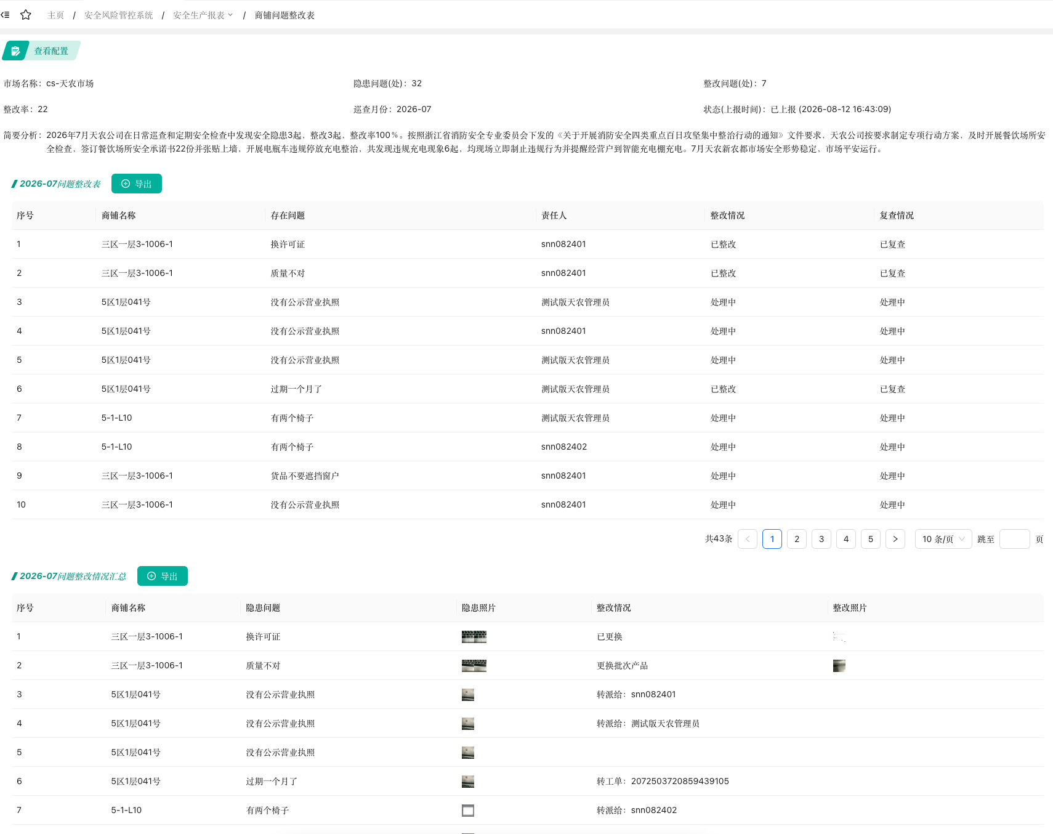Open hazard photo for 有两个椅子 row
The width and height of the screenshot is (1053, 834).
click(468, 811)
